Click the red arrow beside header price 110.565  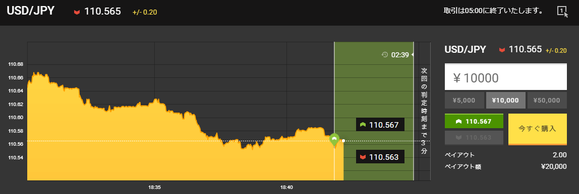[x=77, y=12]
